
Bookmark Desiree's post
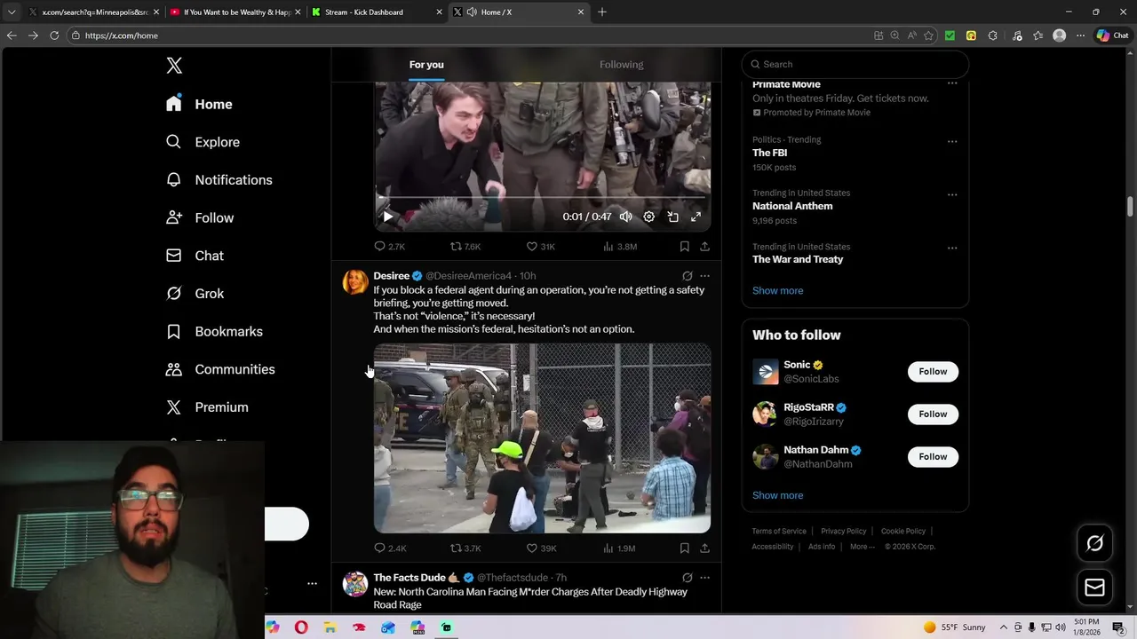coord(684,548)
